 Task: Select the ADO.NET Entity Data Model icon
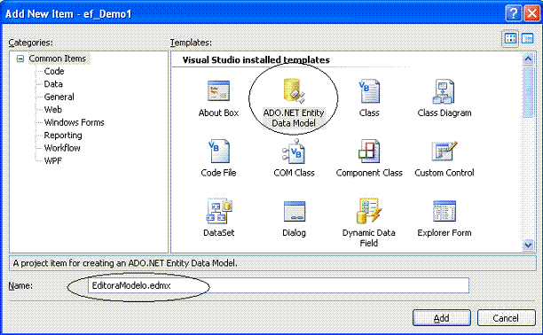coord(294,91)
